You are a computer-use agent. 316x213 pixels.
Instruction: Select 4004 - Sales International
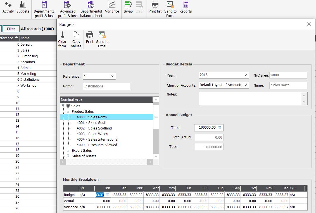pyautogui.click(x=97, y=139)
